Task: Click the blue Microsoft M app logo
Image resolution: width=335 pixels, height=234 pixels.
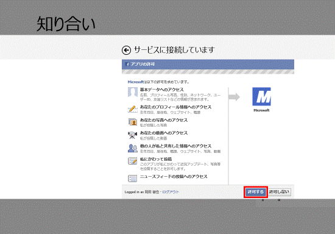Action: tap(261, 97)
